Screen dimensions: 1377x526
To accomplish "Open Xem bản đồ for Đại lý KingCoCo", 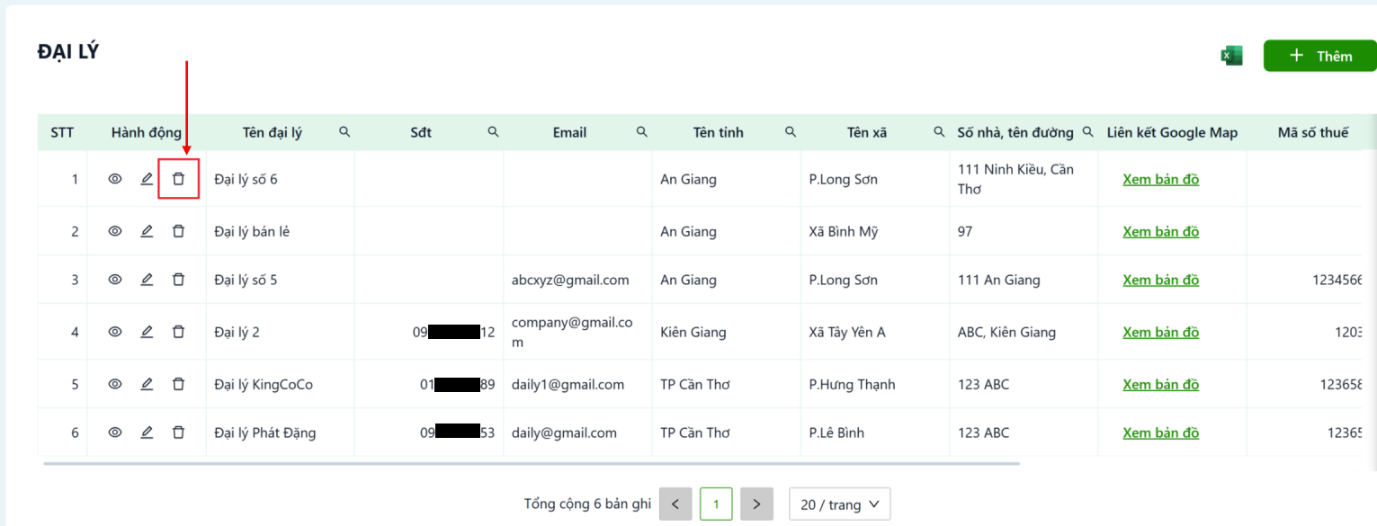I will [x=1160, y=384].
